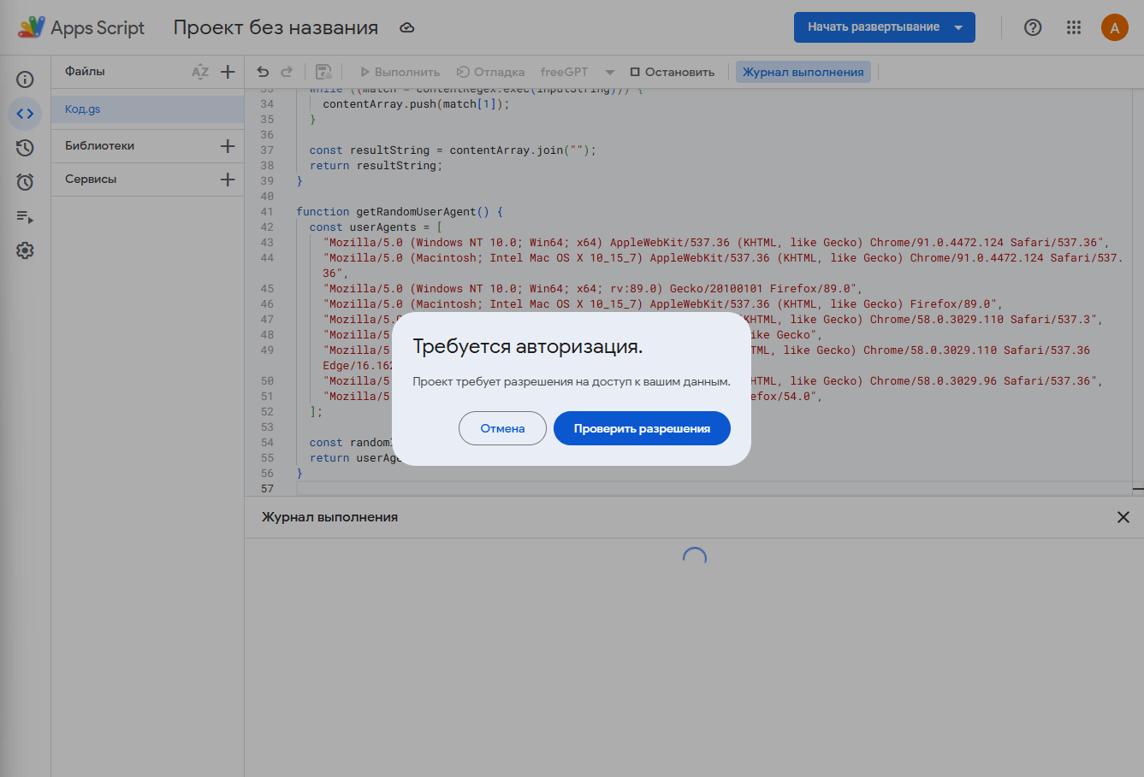1144x777 pixels.
Task: Close the execution log panel
Action: coord(1123,517)
